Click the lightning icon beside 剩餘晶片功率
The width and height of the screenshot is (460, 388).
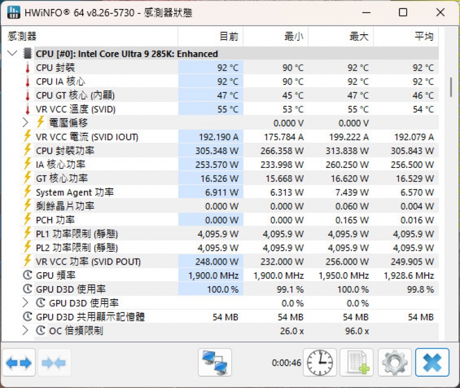(x=28, y=205)
